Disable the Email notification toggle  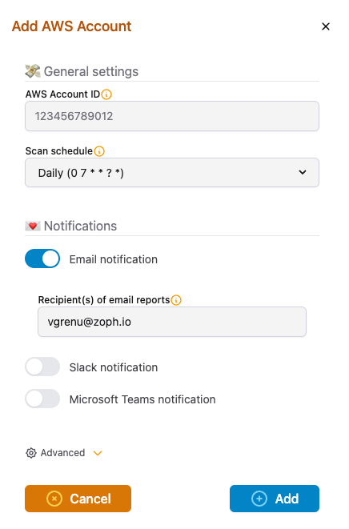pyautogui.click(x=42, y=258)
